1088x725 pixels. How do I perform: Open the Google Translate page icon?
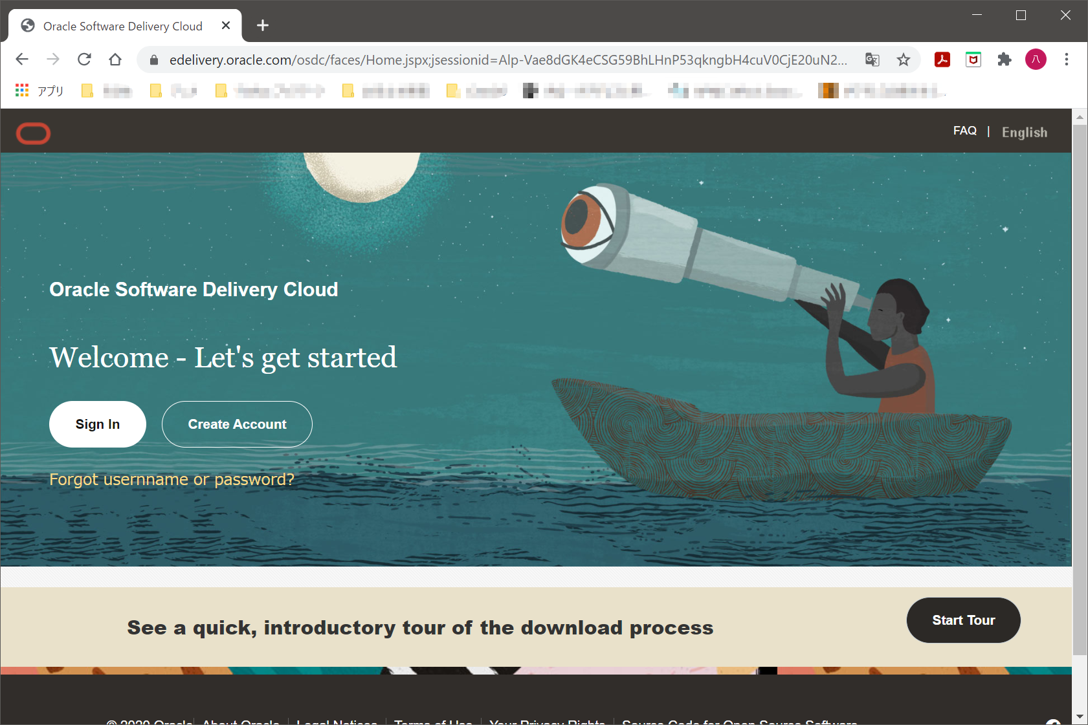(872, 60)
